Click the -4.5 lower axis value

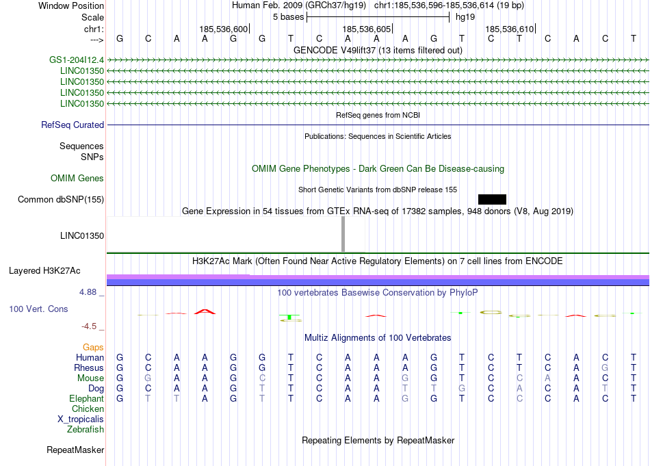89,326
